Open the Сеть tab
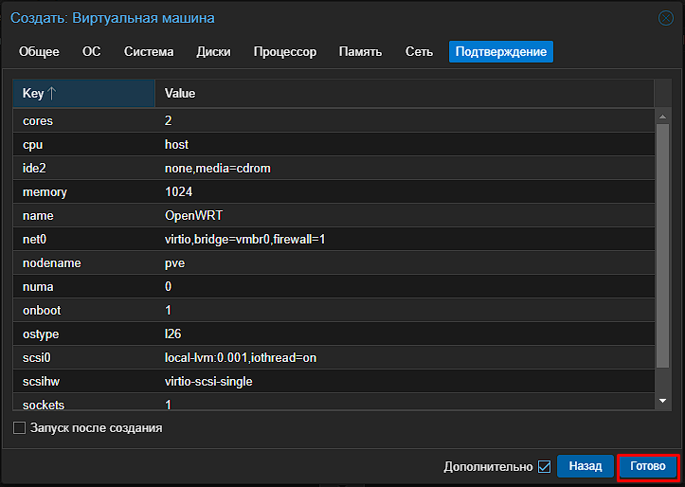Screen dimensions: 685x487 point(419,51)
